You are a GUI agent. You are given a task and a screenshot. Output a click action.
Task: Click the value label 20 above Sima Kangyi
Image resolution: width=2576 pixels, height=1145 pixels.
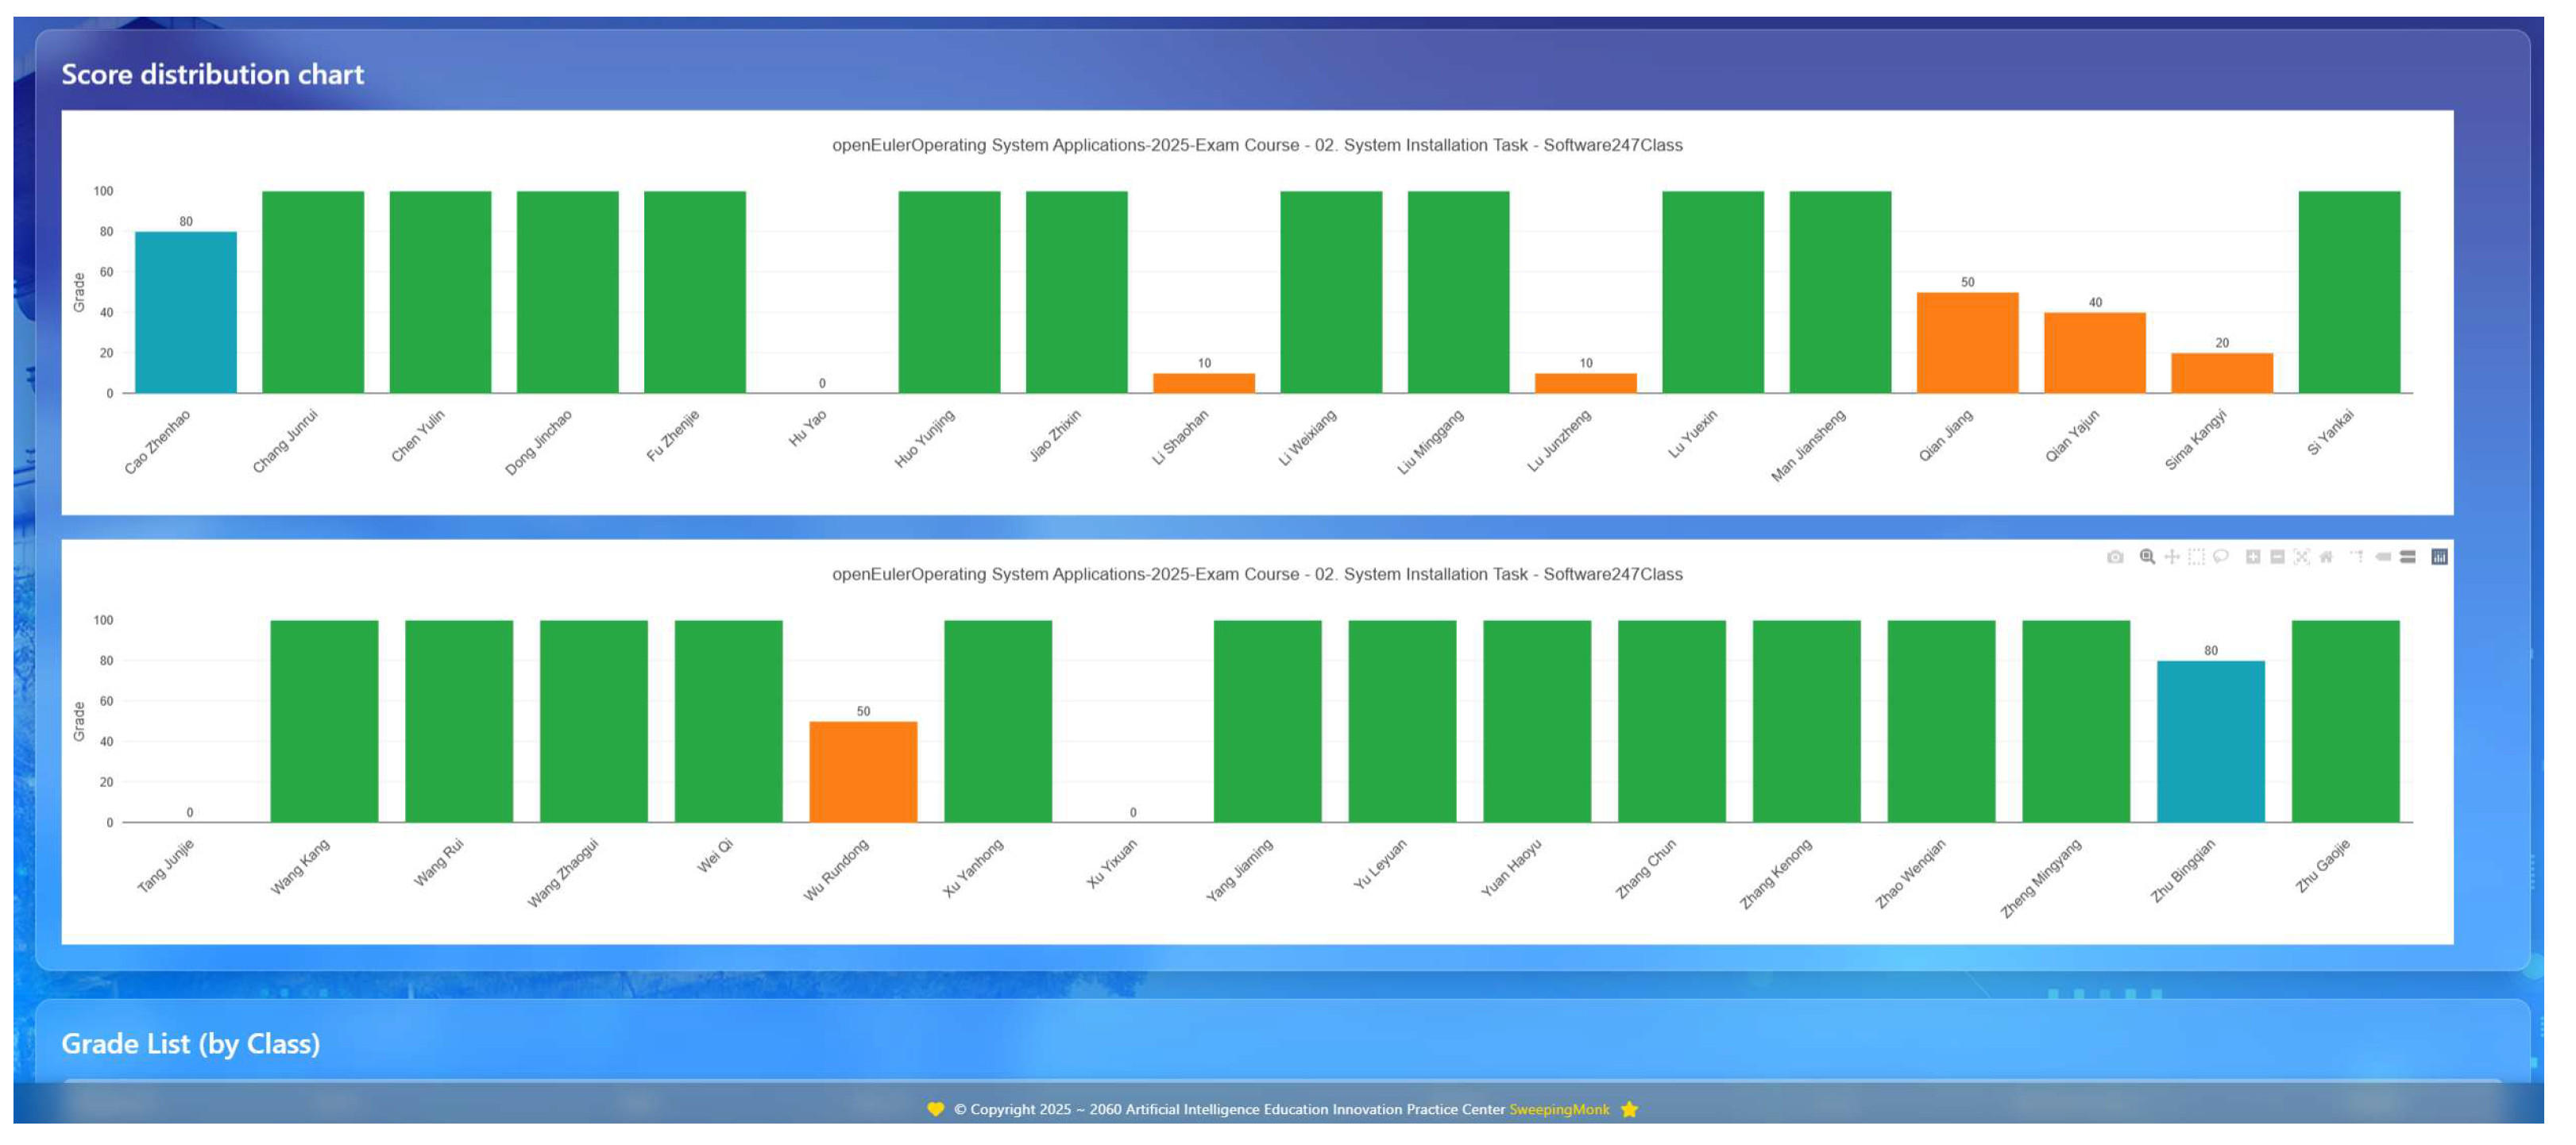[2222, 343]
